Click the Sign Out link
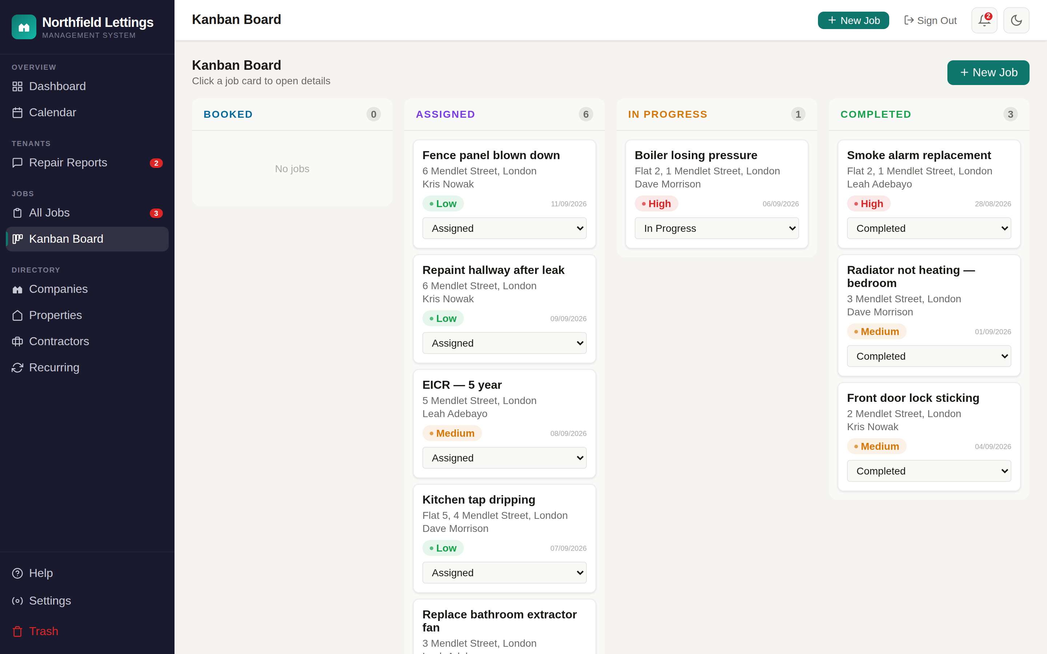The width and height of the screenshot is (1047, 654). tap(930, 20)
